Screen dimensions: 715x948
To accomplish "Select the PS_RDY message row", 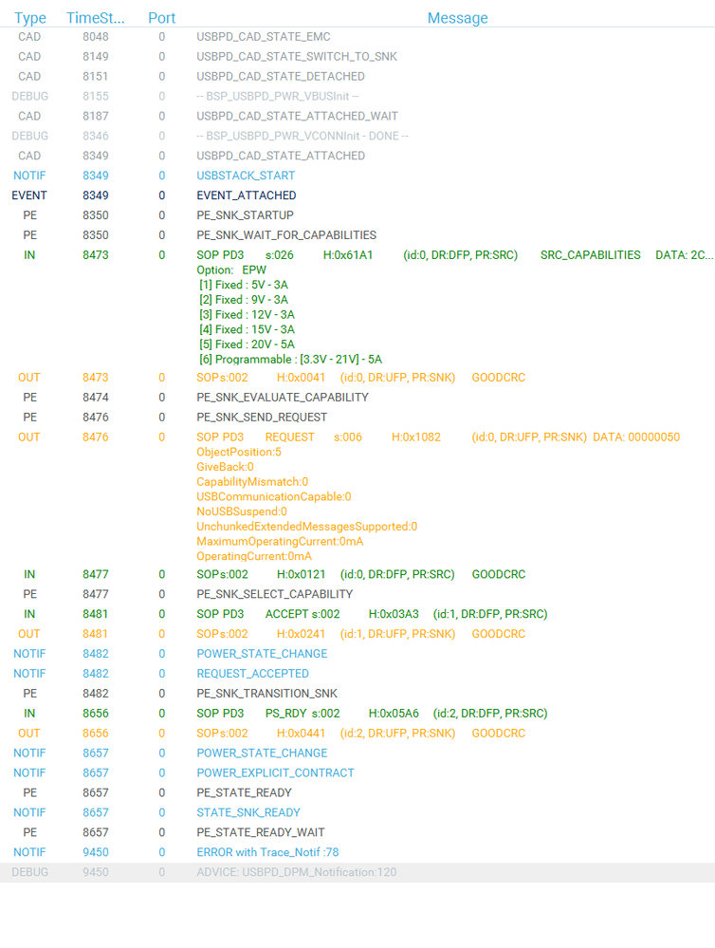I will (357, 714).
